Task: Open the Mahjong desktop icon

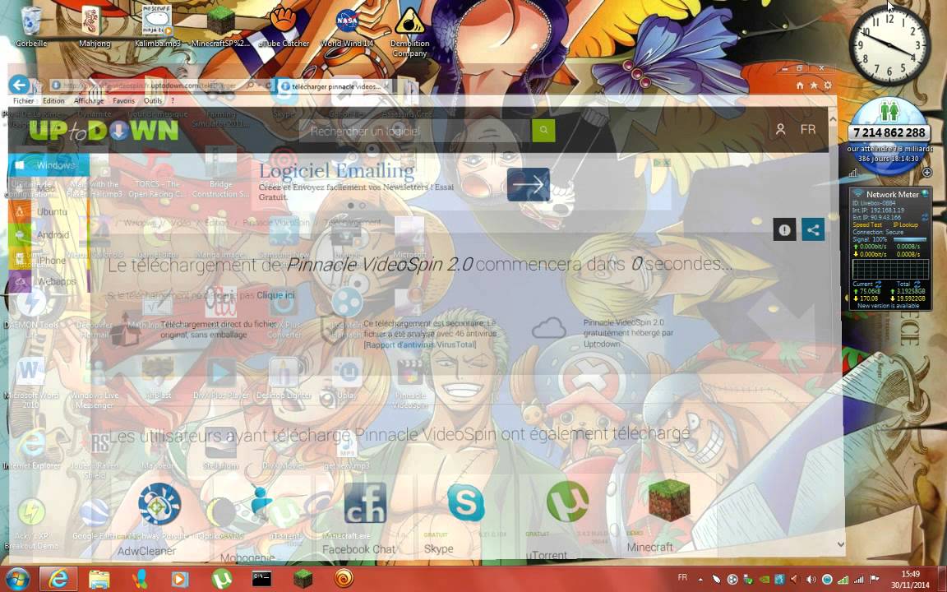Action: click(95, 25)
